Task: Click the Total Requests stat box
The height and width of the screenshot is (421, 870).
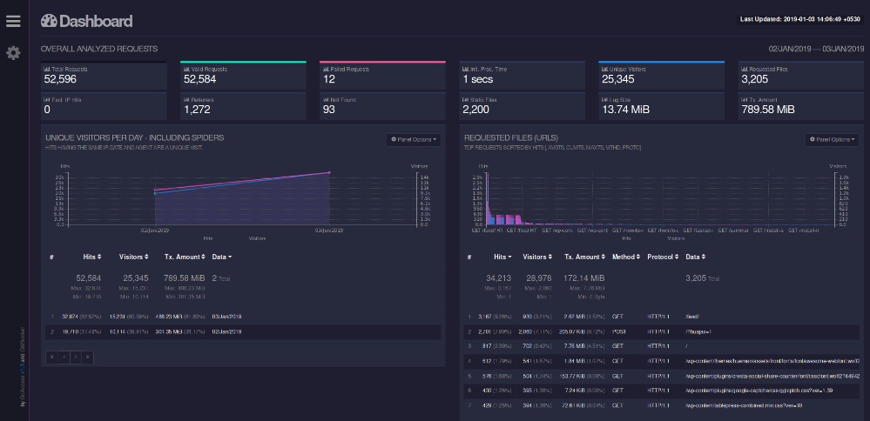Action: (x=104, y=76)
